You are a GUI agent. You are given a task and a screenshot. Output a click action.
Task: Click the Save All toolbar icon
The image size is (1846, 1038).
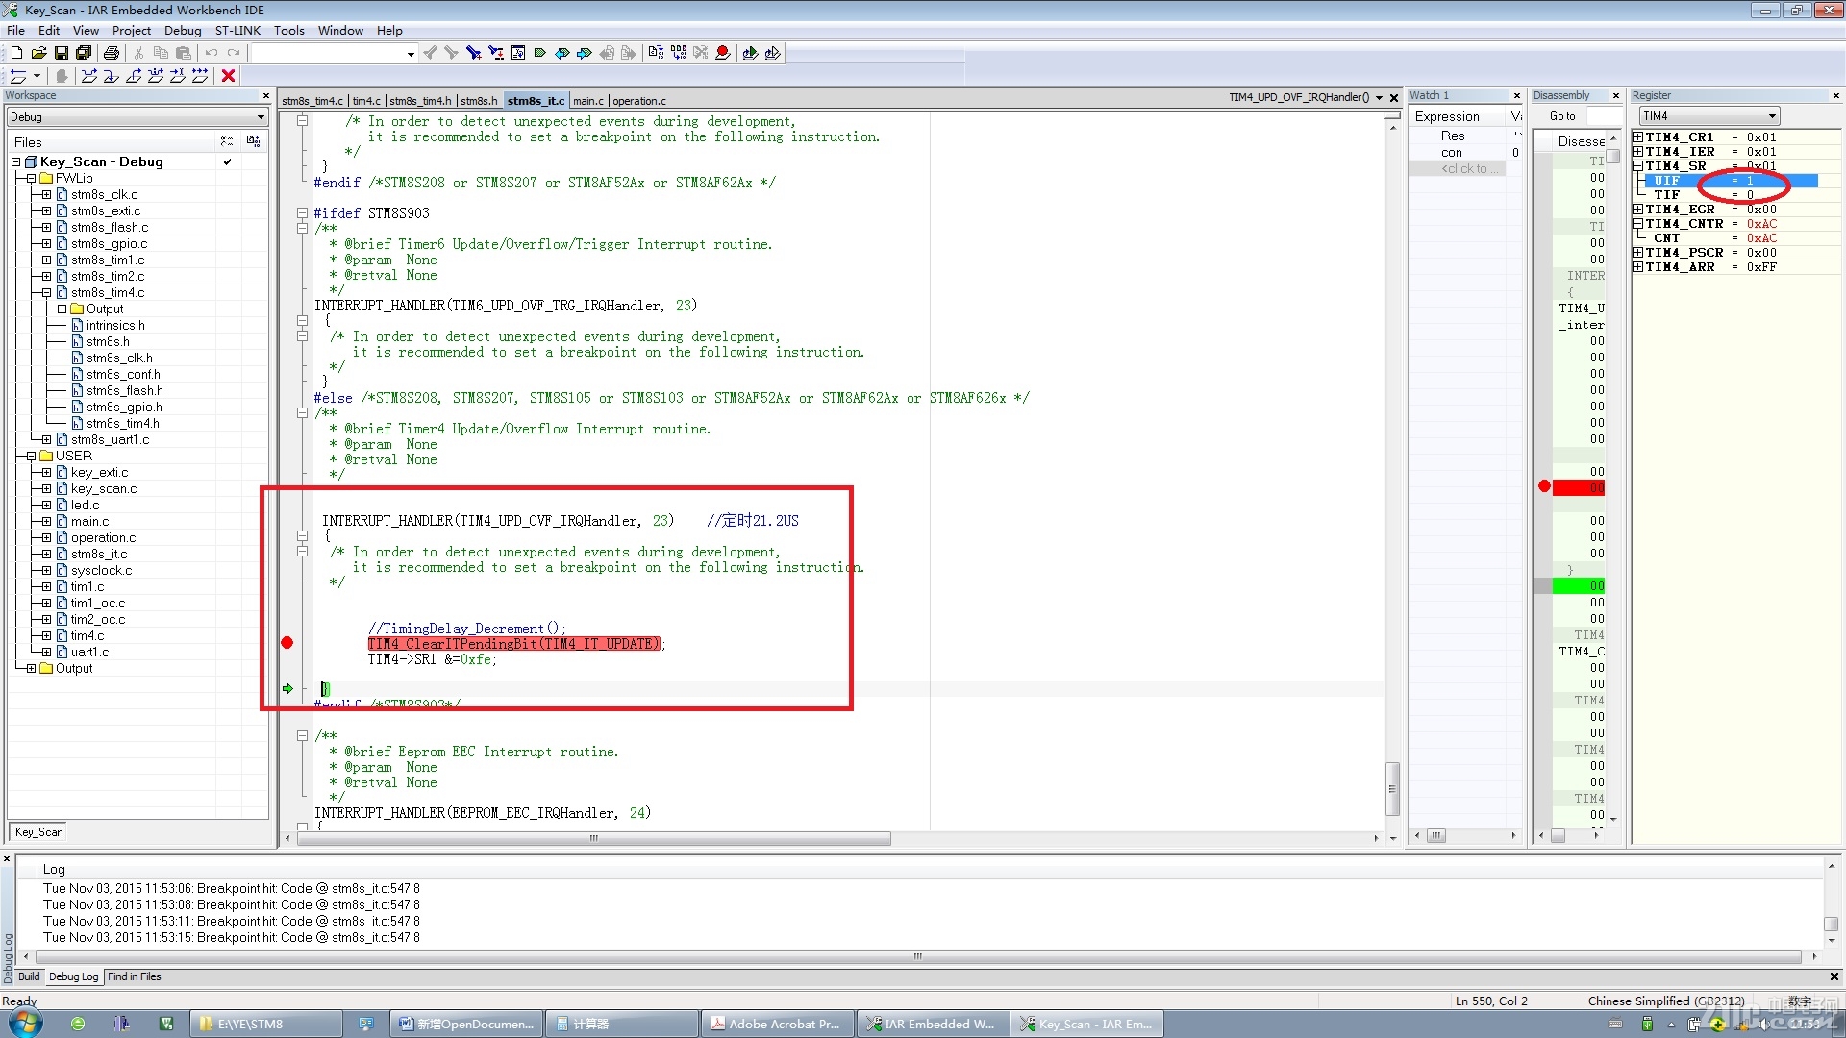point(84,53)
